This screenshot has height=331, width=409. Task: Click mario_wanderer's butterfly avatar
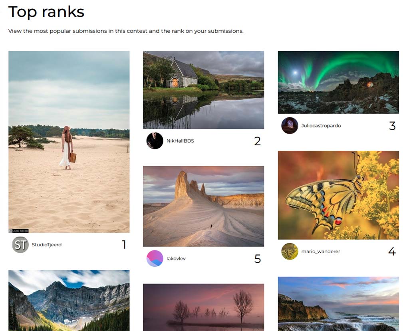click(290, 252)
